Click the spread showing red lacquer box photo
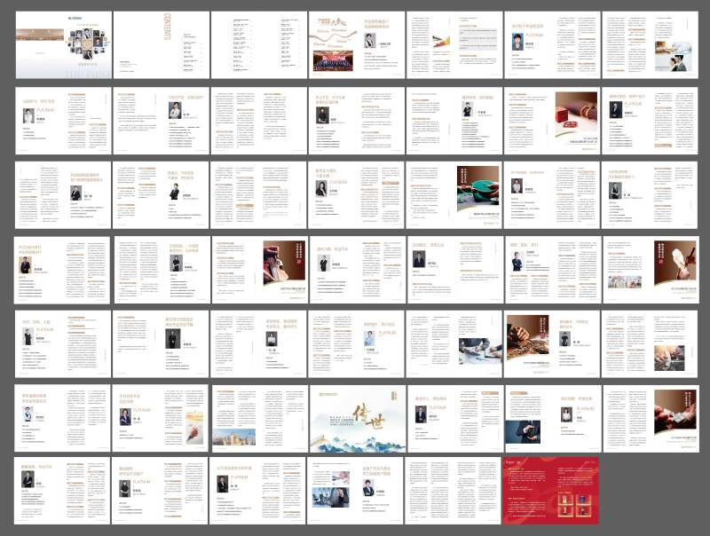This screenshot has width=710, height=536. point(552,119)
